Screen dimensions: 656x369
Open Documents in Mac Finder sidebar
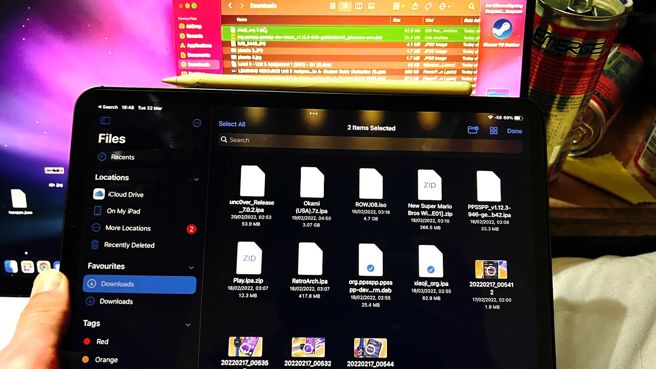(x=195, y=54)
